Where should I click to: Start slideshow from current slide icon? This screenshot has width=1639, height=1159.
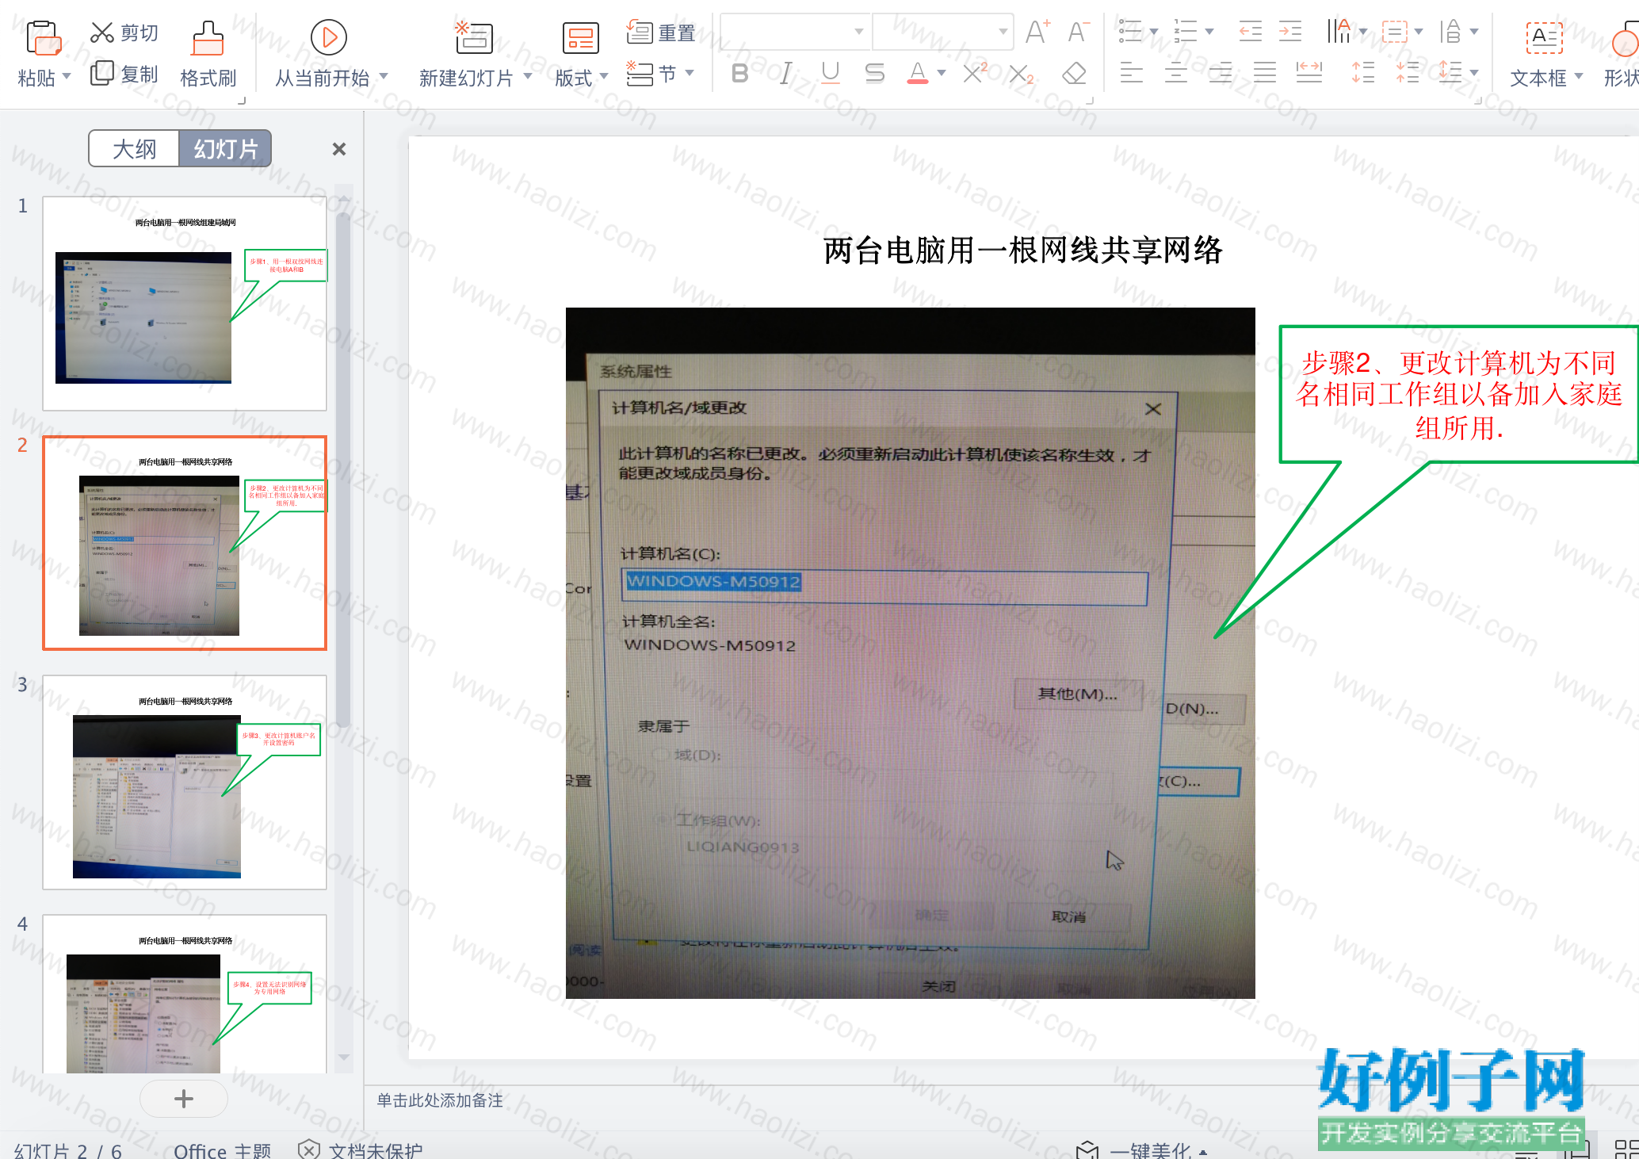pyautogui.click(x=328, y=37)
